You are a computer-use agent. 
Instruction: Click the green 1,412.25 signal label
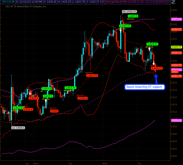tap(18, 108)
